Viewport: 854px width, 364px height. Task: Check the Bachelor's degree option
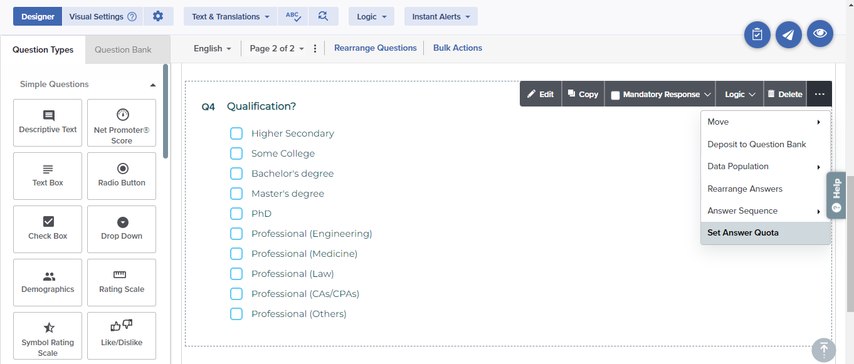pos(236,174)
